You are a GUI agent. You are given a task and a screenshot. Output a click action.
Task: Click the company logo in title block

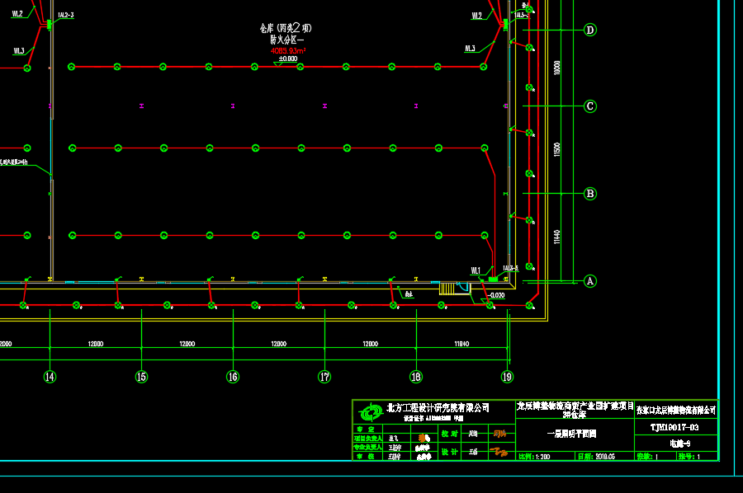point(371,411)
